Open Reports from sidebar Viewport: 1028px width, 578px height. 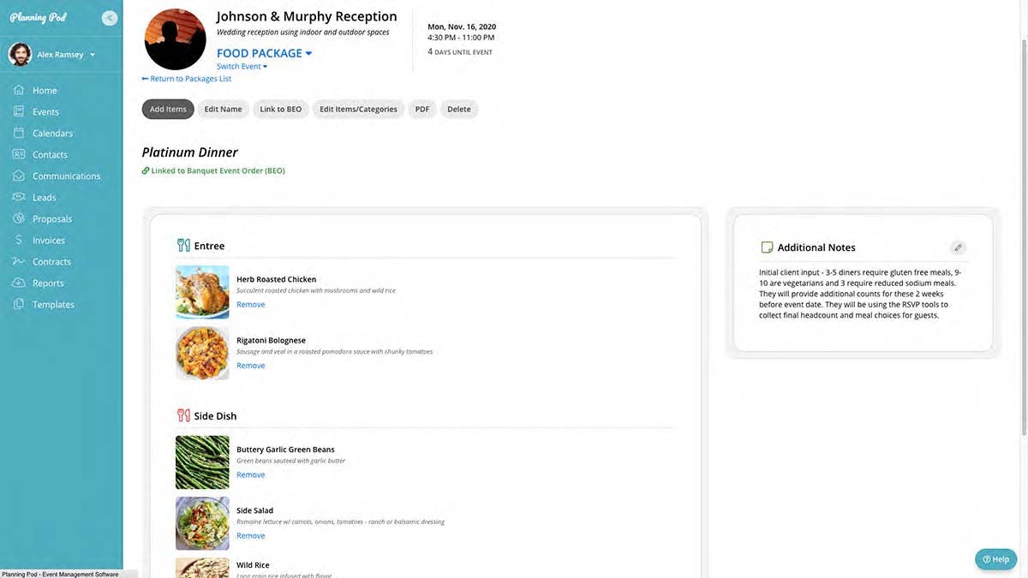pyautogui.click(x=48, y=283)
